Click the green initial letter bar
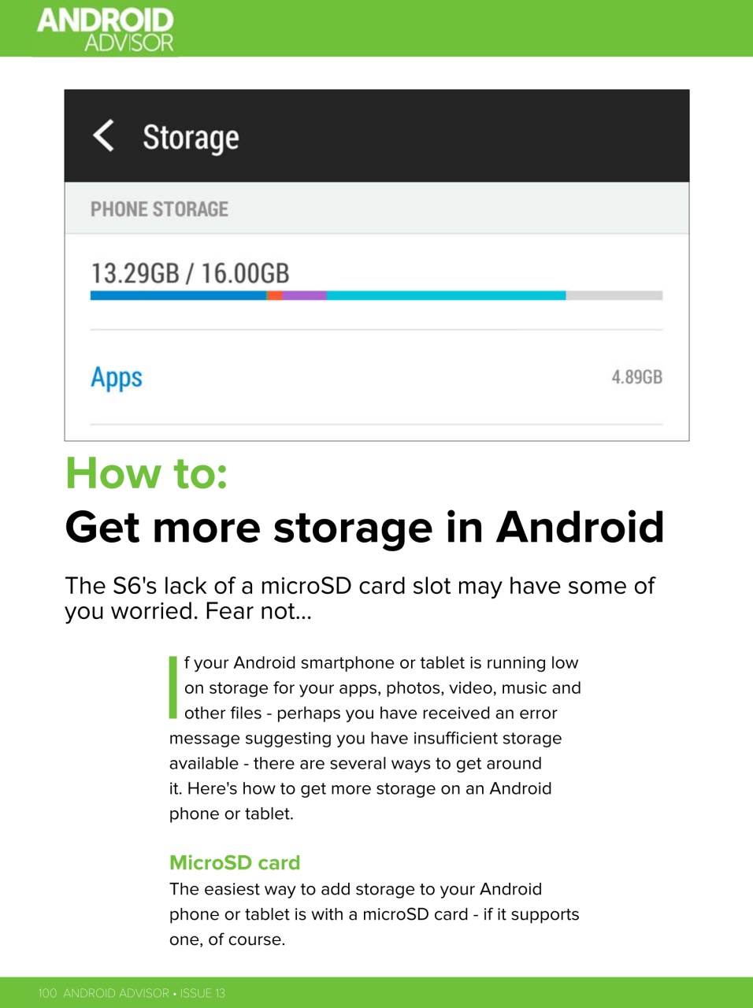The height and width of the screenshot is (1008, 753). pos(172,687)
